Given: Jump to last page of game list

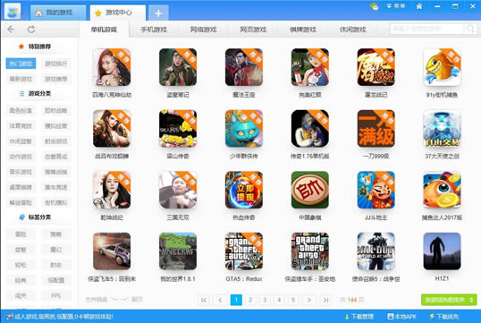Looking at the screenshot, I should coord(325,300).
